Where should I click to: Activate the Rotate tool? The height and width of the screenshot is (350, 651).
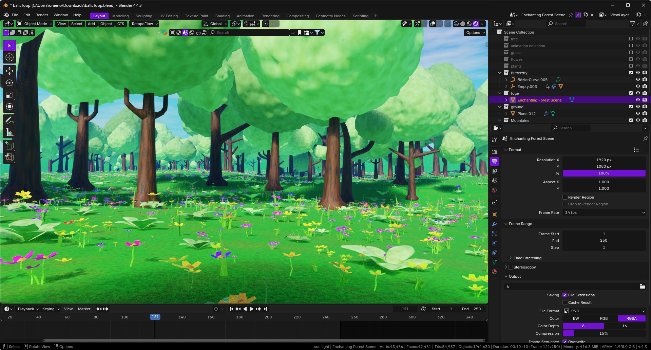click(9, 83)
